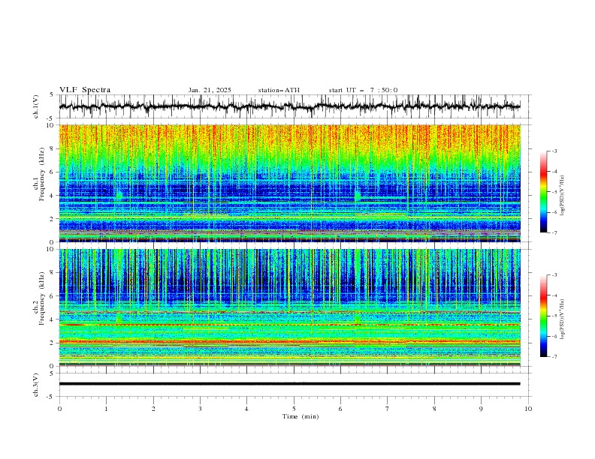Screen dimensions: 595x459
Task: Click the ch.2 "Frequency (kHz)" axis label
Action: coord(43,298)
